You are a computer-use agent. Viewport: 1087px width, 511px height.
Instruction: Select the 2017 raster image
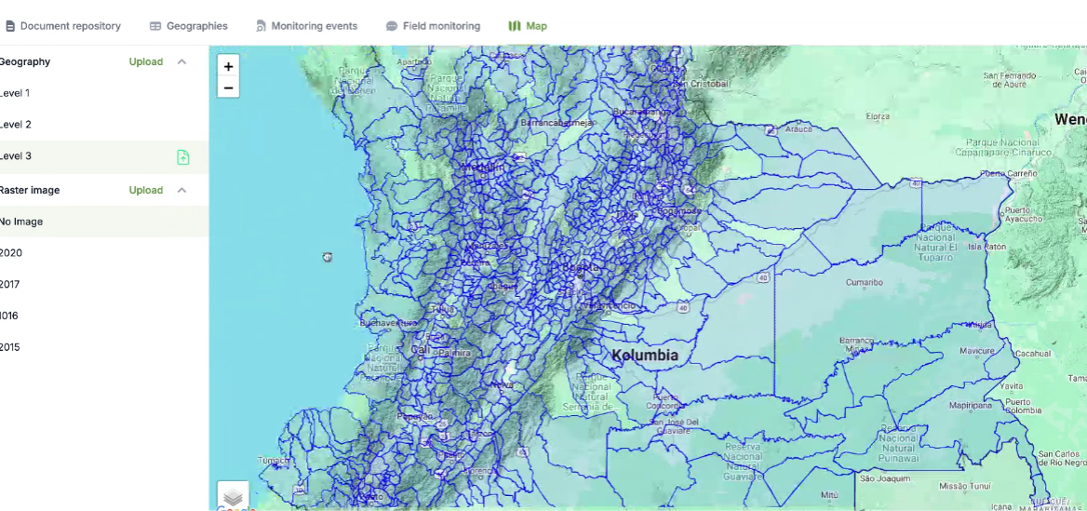point(10,285)
